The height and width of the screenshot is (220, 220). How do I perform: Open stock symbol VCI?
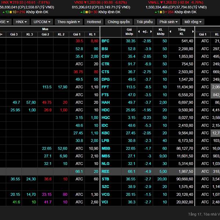tap(105, 202)
